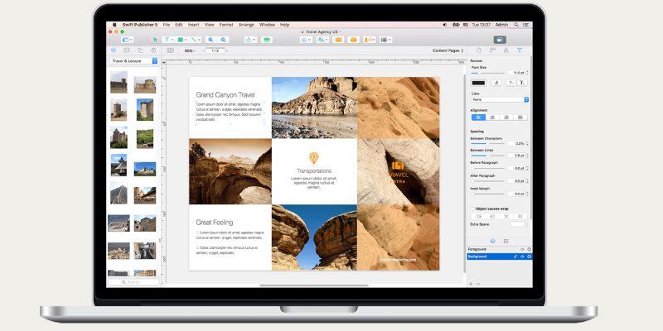Click the decrease text size button

click(x=511, y=83)
